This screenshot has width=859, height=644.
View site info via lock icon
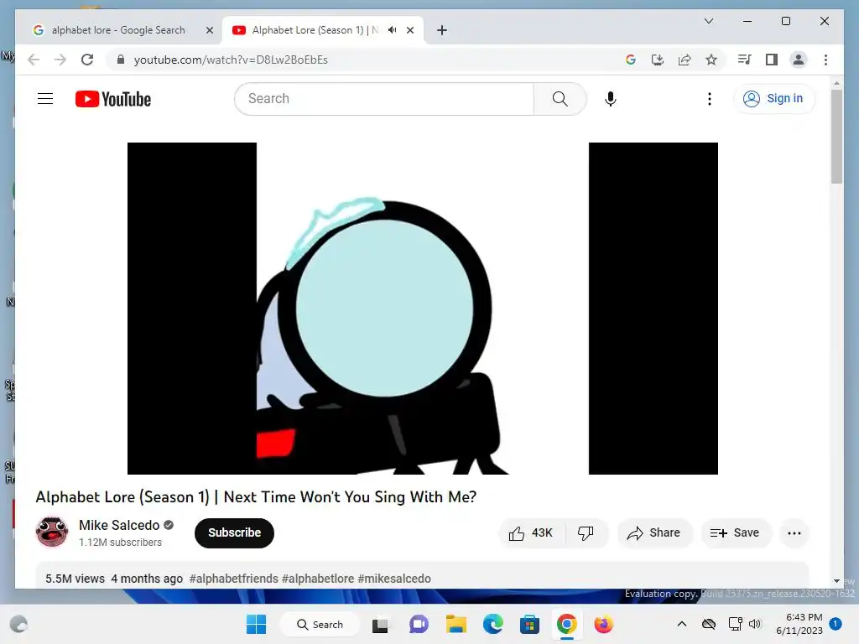[x=121, y=60]
